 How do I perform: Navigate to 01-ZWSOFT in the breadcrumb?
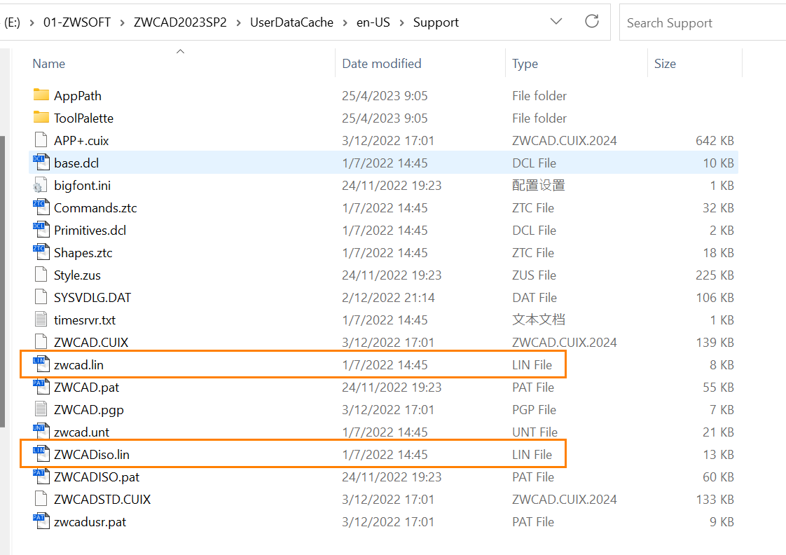(x=76, y=22)
